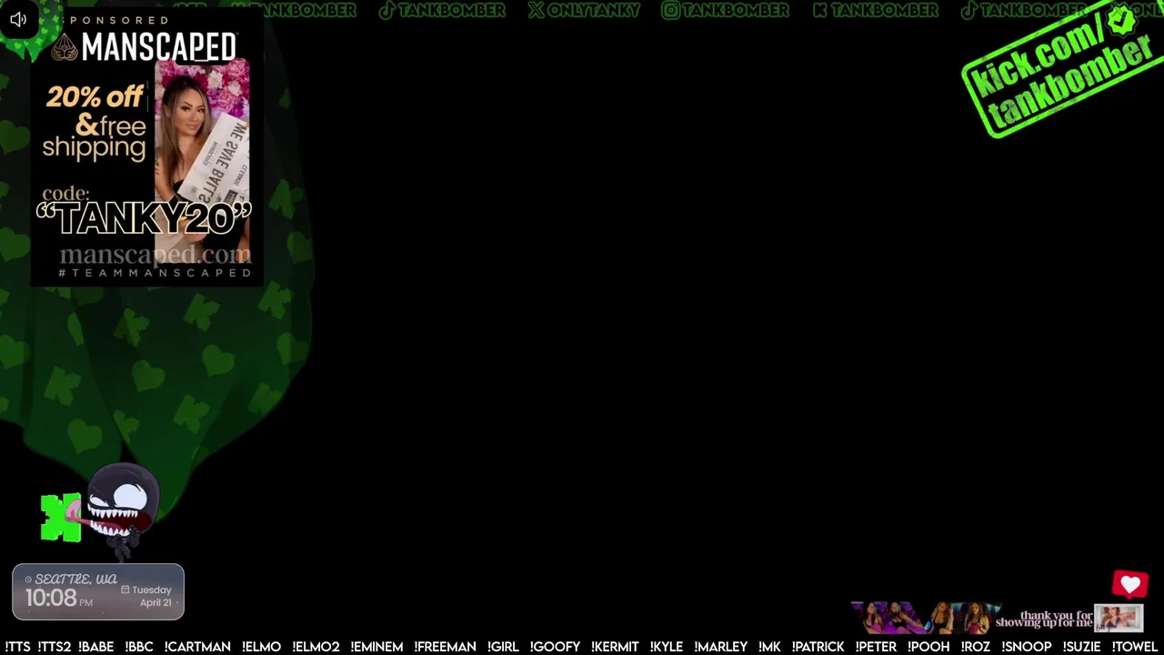This screenshot has height=655, width=1164.
Task: Click the thank you for showing up text
Action: click(x=1043, y=620)
